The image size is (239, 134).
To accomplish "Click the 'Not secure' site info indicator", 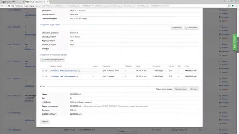I will coord(18,6).
